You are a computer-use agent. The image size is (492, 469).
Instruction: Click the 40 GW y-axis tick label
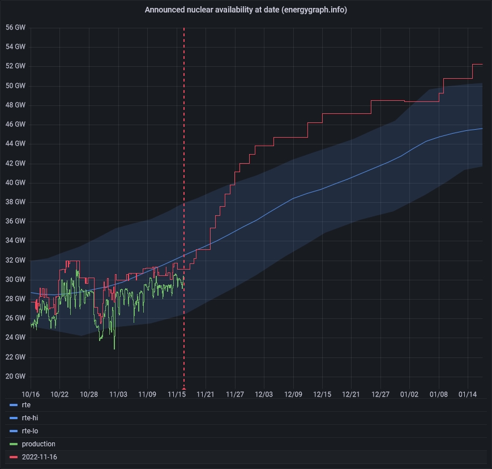[15, 182]
